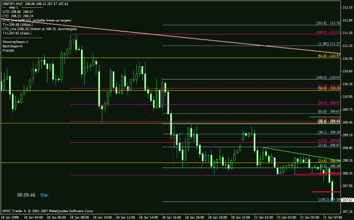Select the 'LTD 208.23 208.24' readout

click(18, 16)
